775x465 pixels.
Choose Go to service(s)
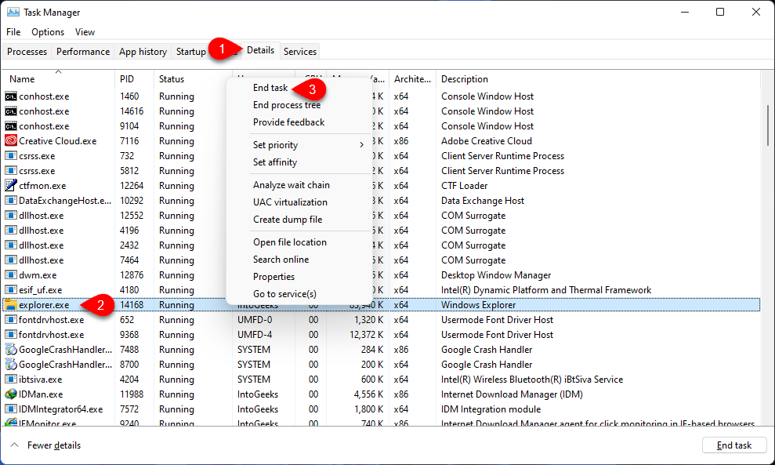pyautogui.click(x=284, y=294)
